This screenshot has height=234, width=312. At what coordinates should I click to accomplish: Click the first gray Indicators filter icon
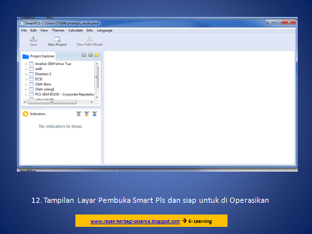(79, 114)
